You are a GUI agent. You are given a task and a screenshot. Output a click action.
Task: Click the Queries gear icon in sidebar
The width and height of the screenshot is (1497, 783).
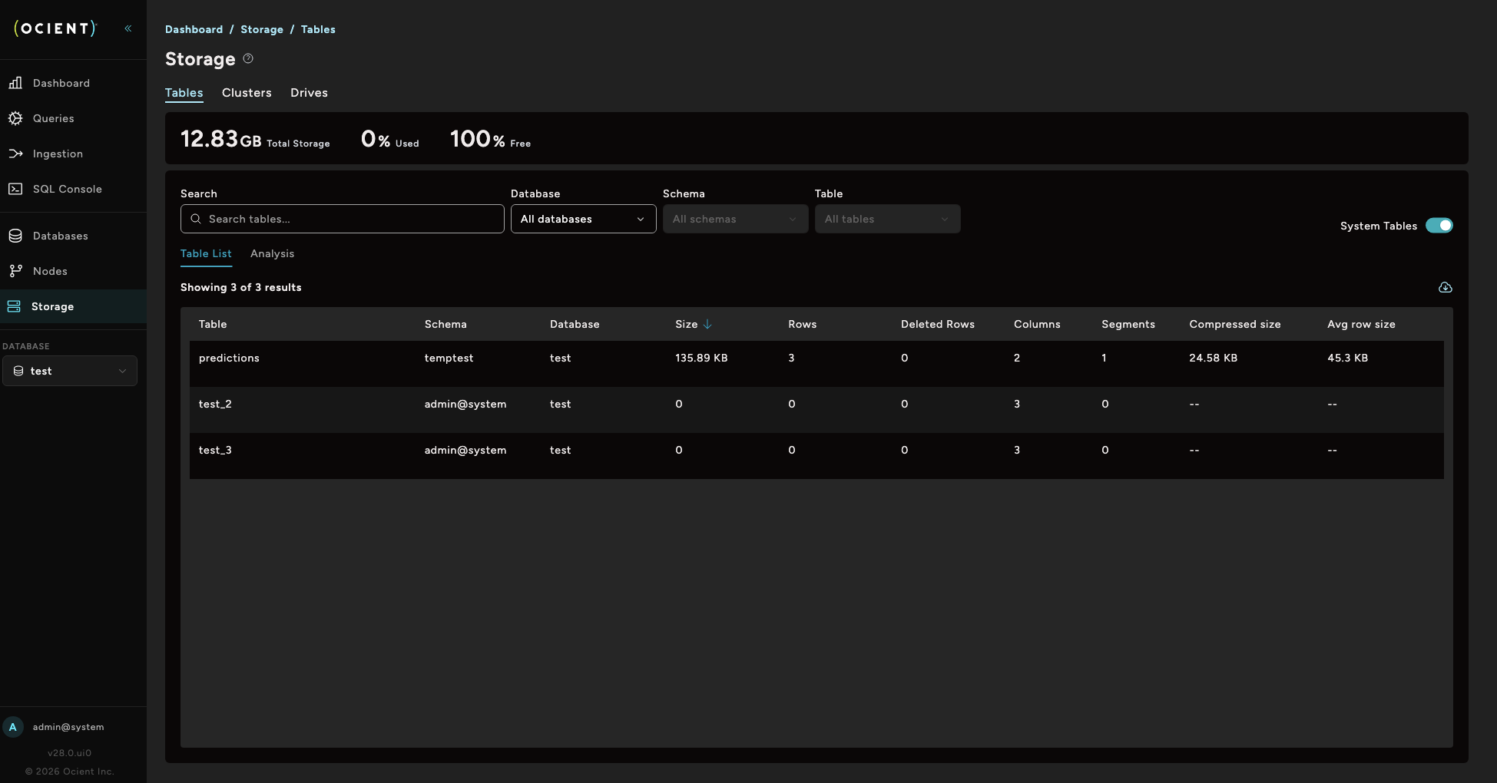tap(15, 118)
